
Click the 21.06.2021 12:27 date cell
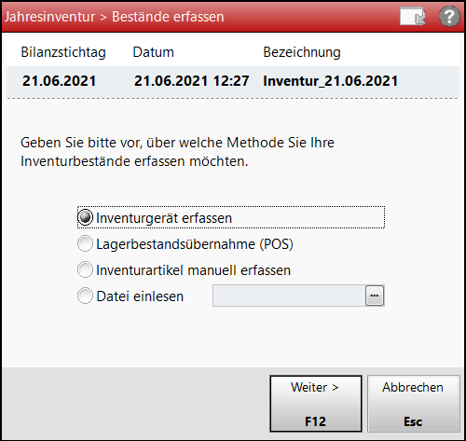tap(191, 81)
